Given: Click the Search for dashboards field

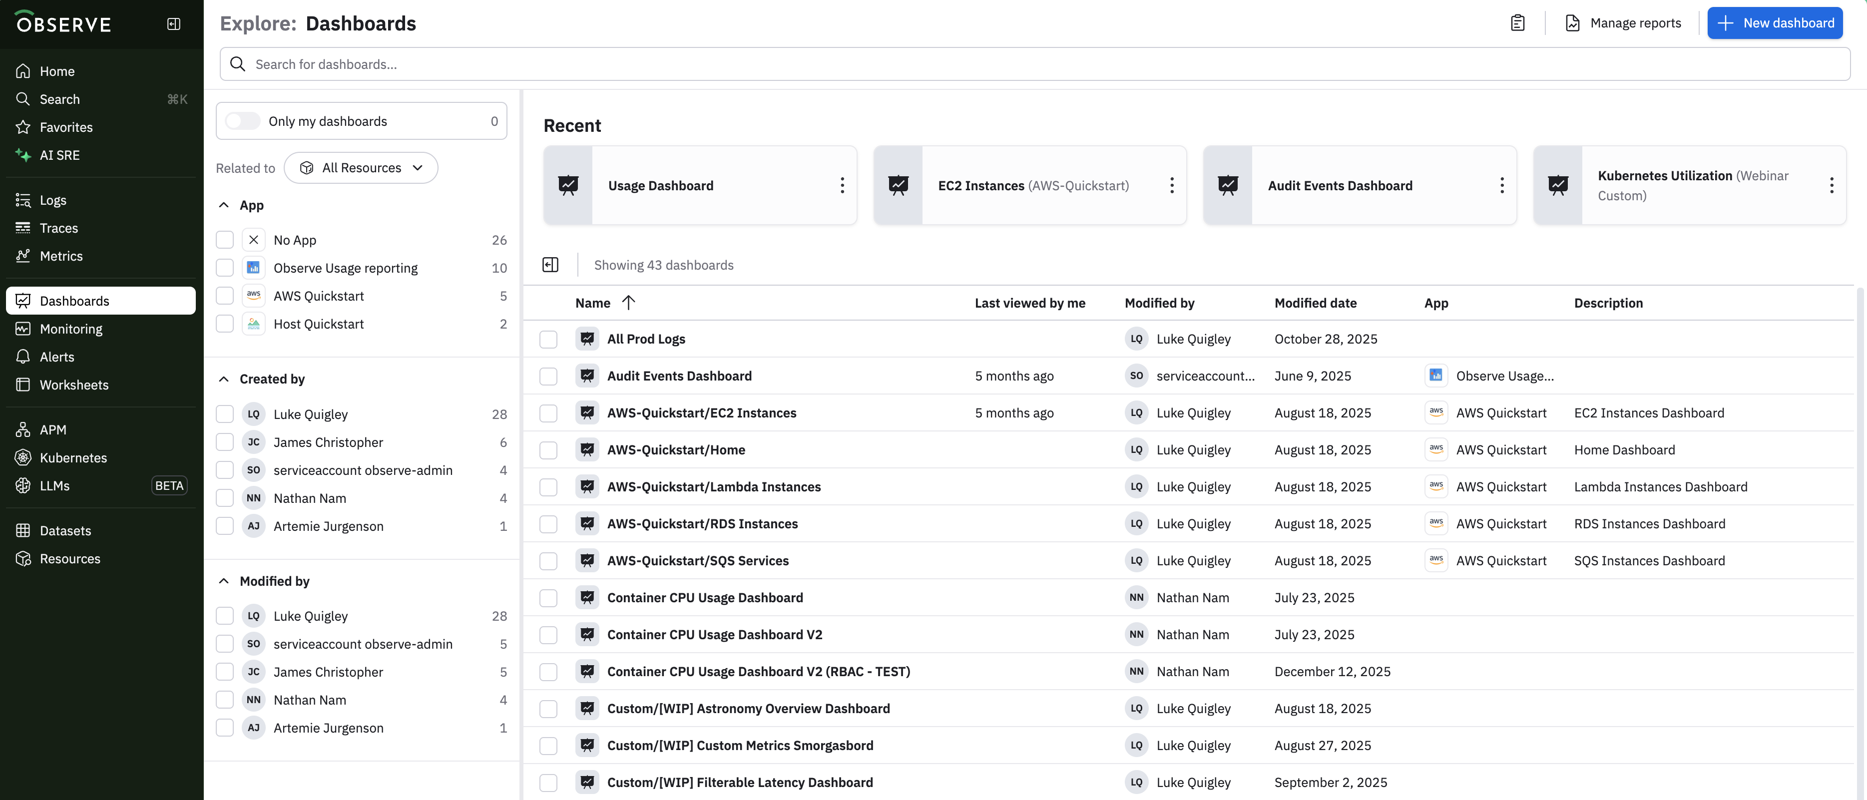Looking at the screenshot, I should [x=1035, y=64].
